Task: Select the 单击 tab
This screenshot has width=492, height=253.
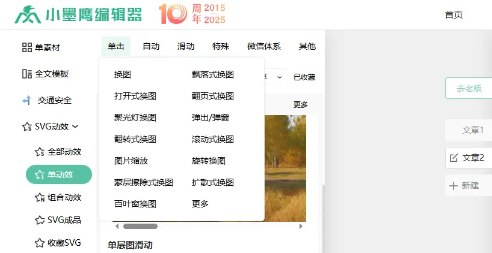Action: (116, 46)
